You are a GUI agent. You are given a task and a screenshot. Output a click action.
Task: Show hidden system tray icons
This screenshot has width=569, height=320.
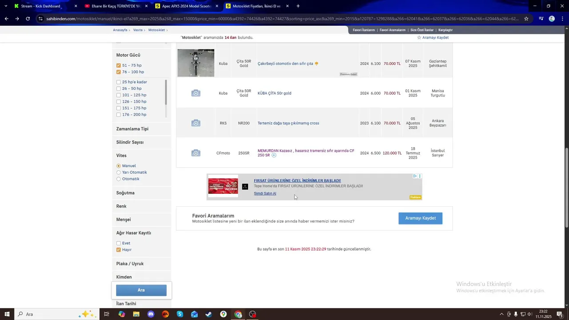point(502,314)
